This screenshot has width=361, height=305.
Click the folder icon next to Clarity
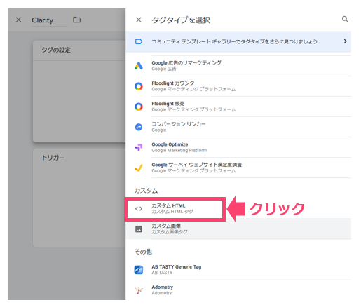77,20
